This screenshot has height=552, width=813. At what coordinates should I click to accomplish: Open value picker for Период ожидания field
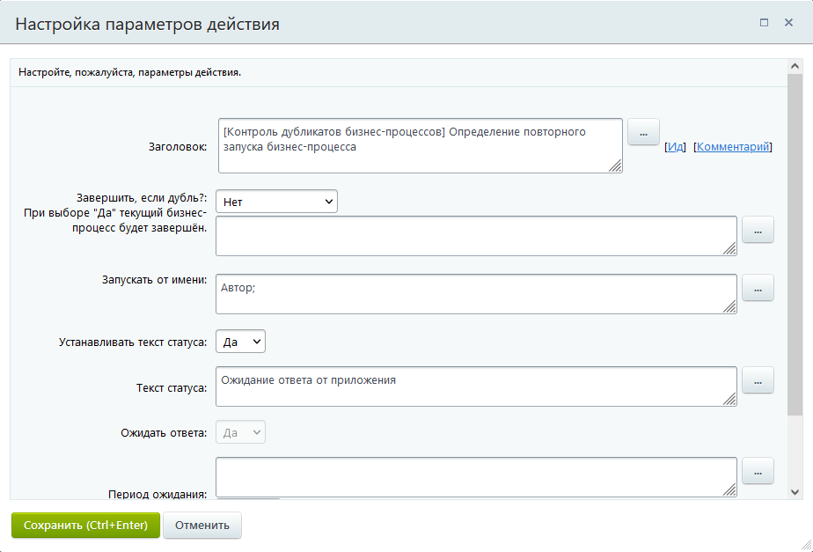click(x=758, y=471)
